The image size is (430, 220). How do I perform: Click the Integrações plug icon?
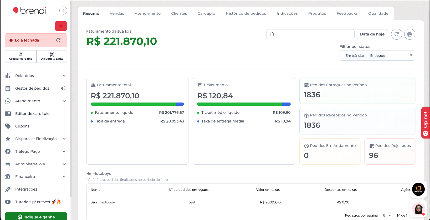(x=8, y=189)
